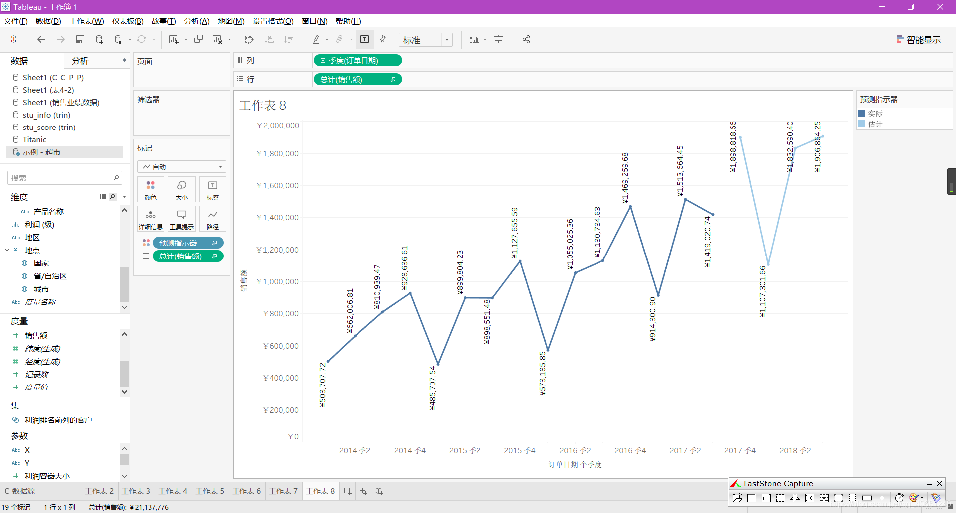The image size is (956, 513).
Task: Open the 仪表板(B) menu
Action: click(128, 21)
